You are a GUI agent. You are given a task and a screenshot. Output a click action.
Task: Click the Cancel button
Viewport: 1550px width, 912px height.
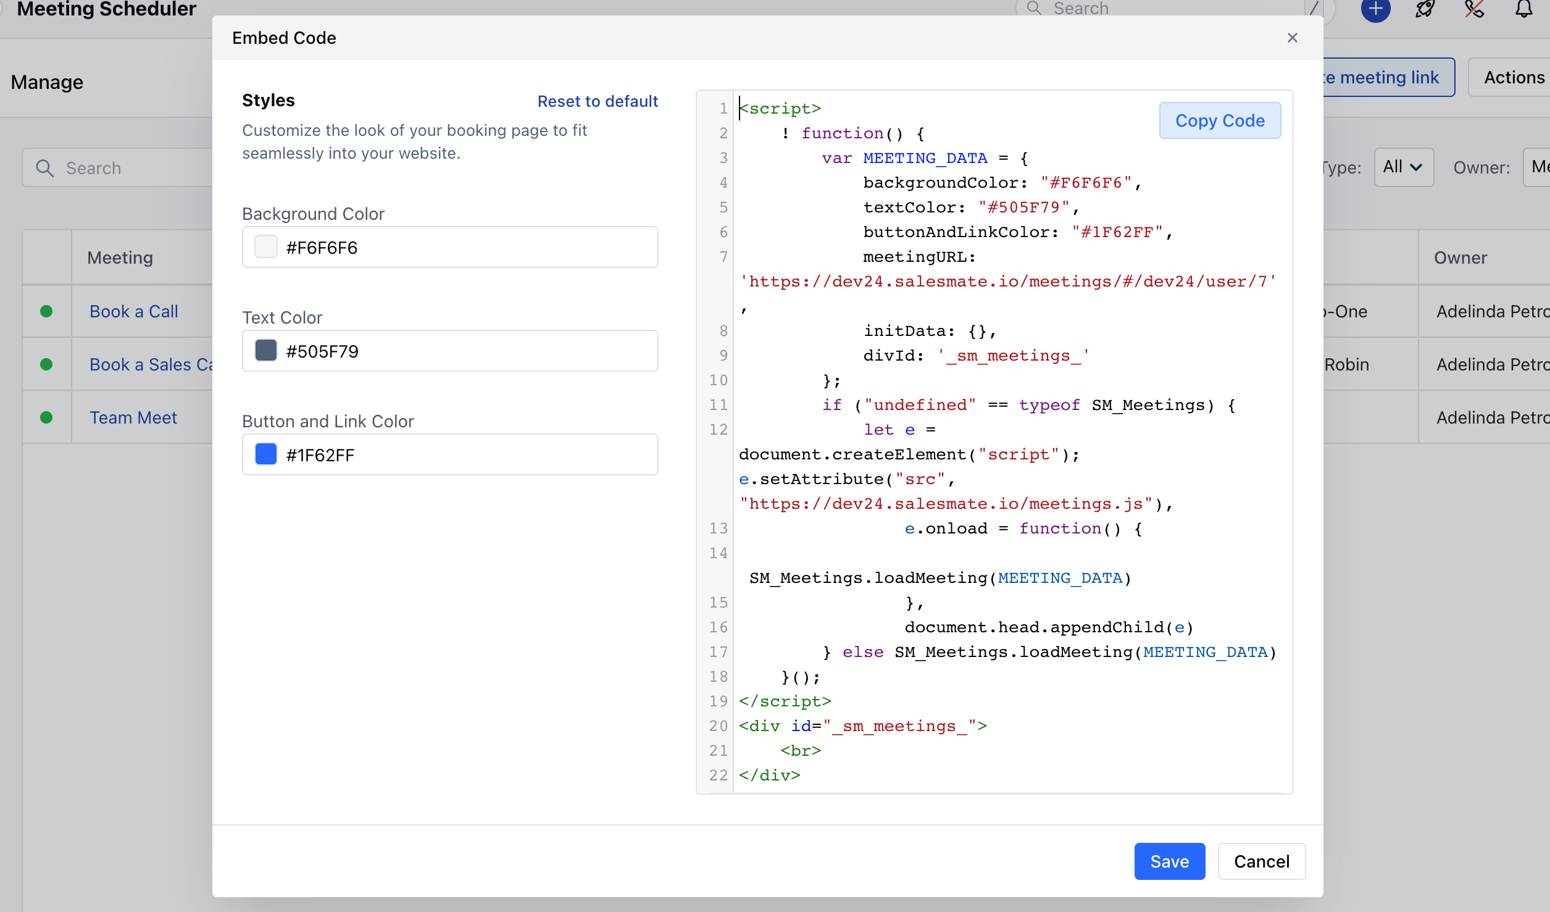(x=1261, y=861)
